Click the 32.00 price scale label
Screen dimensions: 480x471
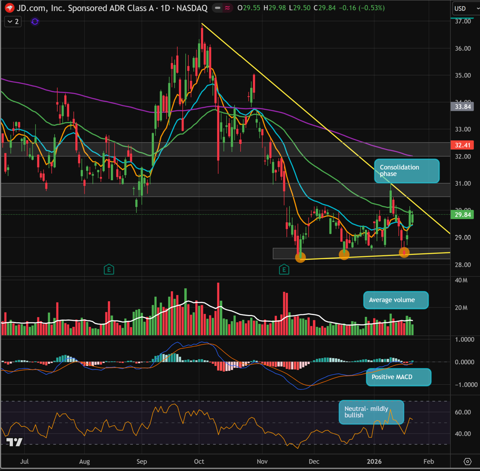click(x=463, y=156)
